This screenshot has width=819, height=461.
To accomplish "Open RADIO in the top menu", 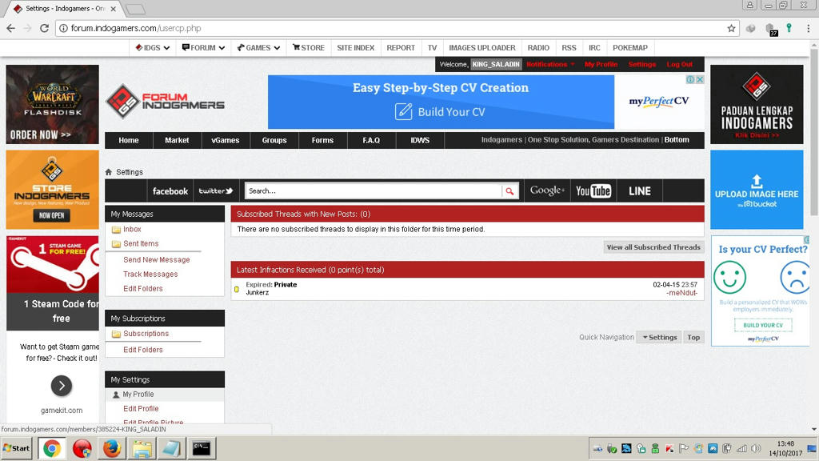I will point(538,47).
